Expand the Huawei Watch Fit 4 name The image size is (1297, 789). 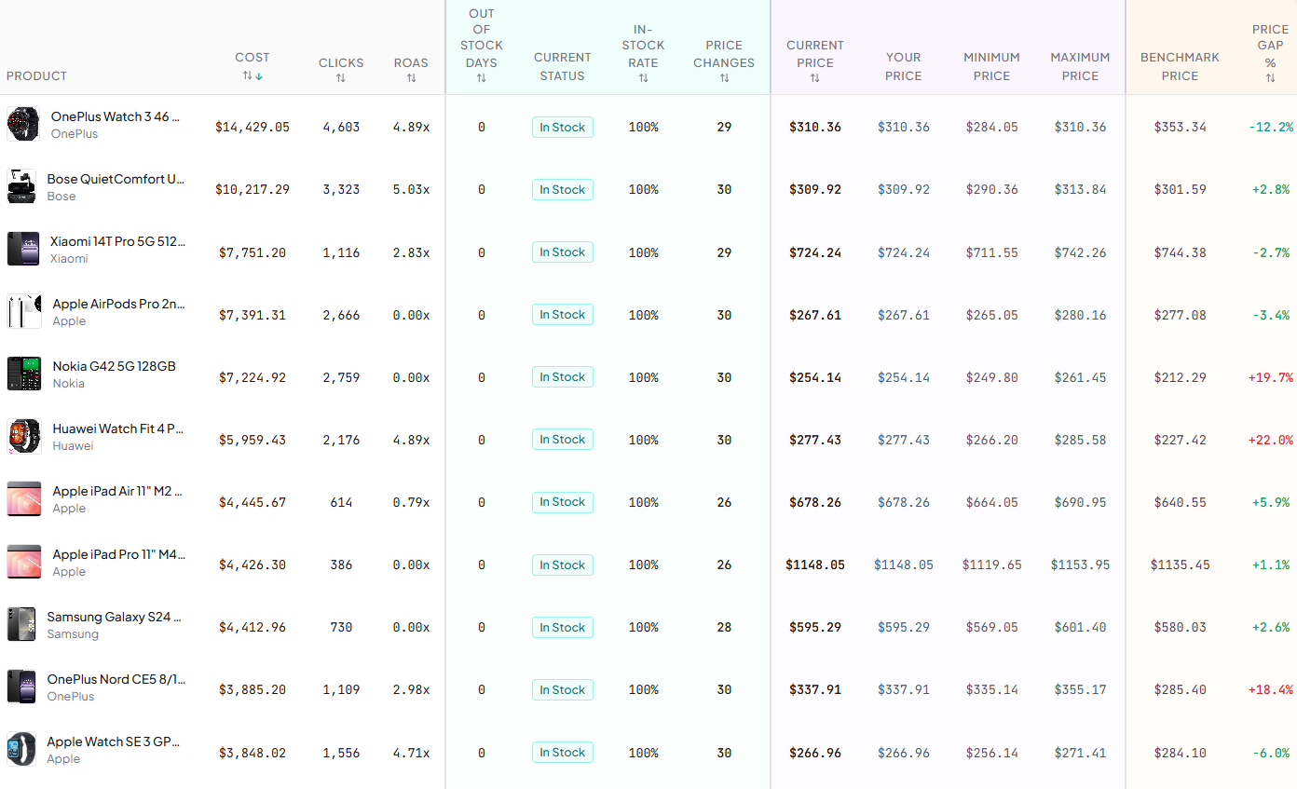click(x=118, y=429)
